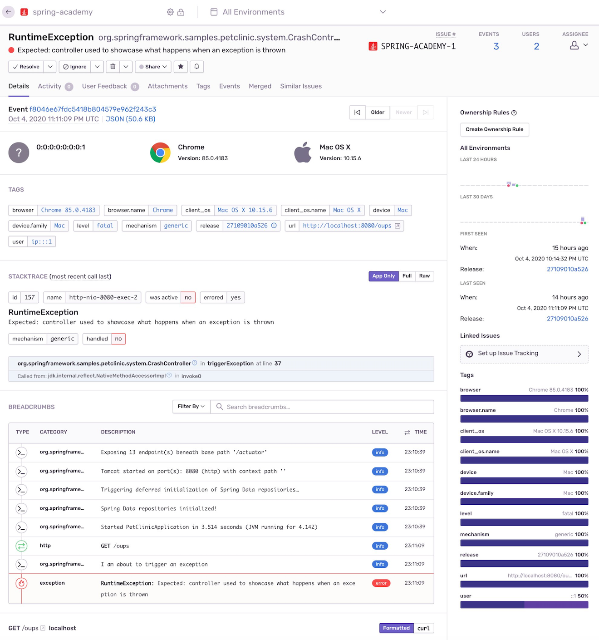Bookmark this issue with the star icon

[x=181, y=67]
